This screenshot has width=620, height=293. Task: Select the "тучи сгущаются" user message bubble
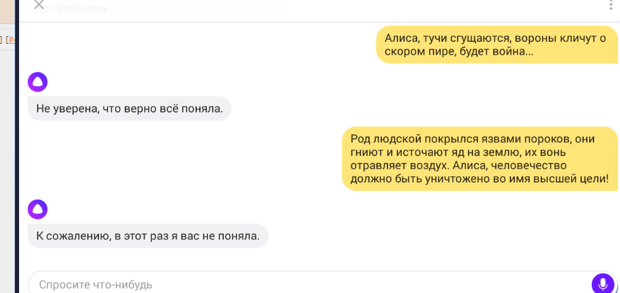(496, 45)
